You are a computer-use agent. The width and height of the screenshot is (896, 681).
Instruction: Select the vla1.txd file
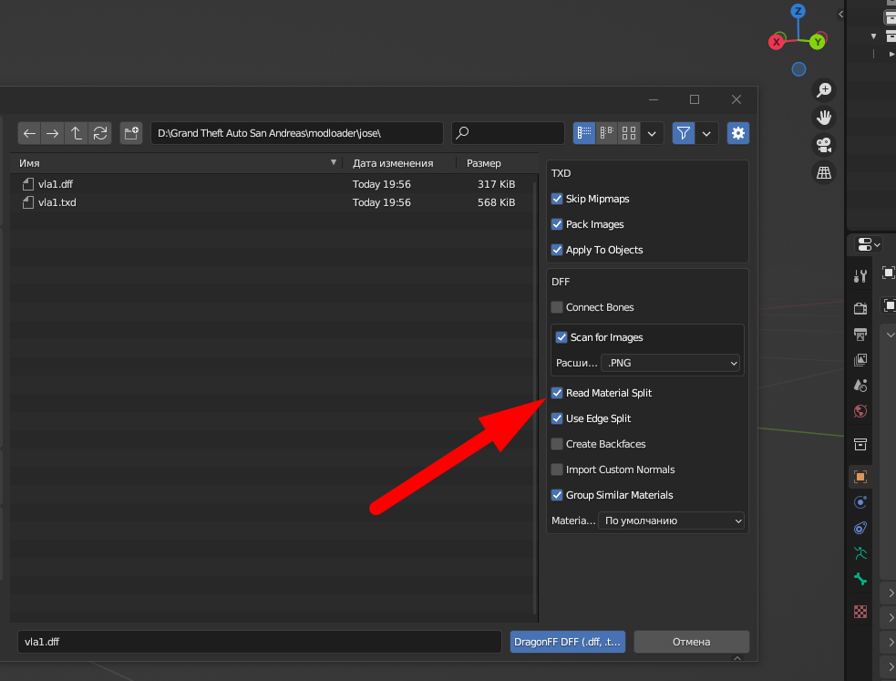pos(57,202)
